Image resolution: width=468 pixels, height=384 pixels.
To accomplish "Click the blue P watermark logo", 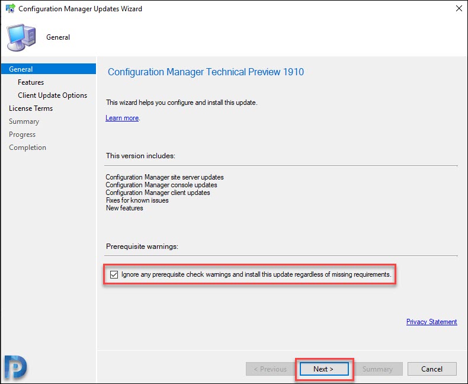I will click(x=16, y=367).
